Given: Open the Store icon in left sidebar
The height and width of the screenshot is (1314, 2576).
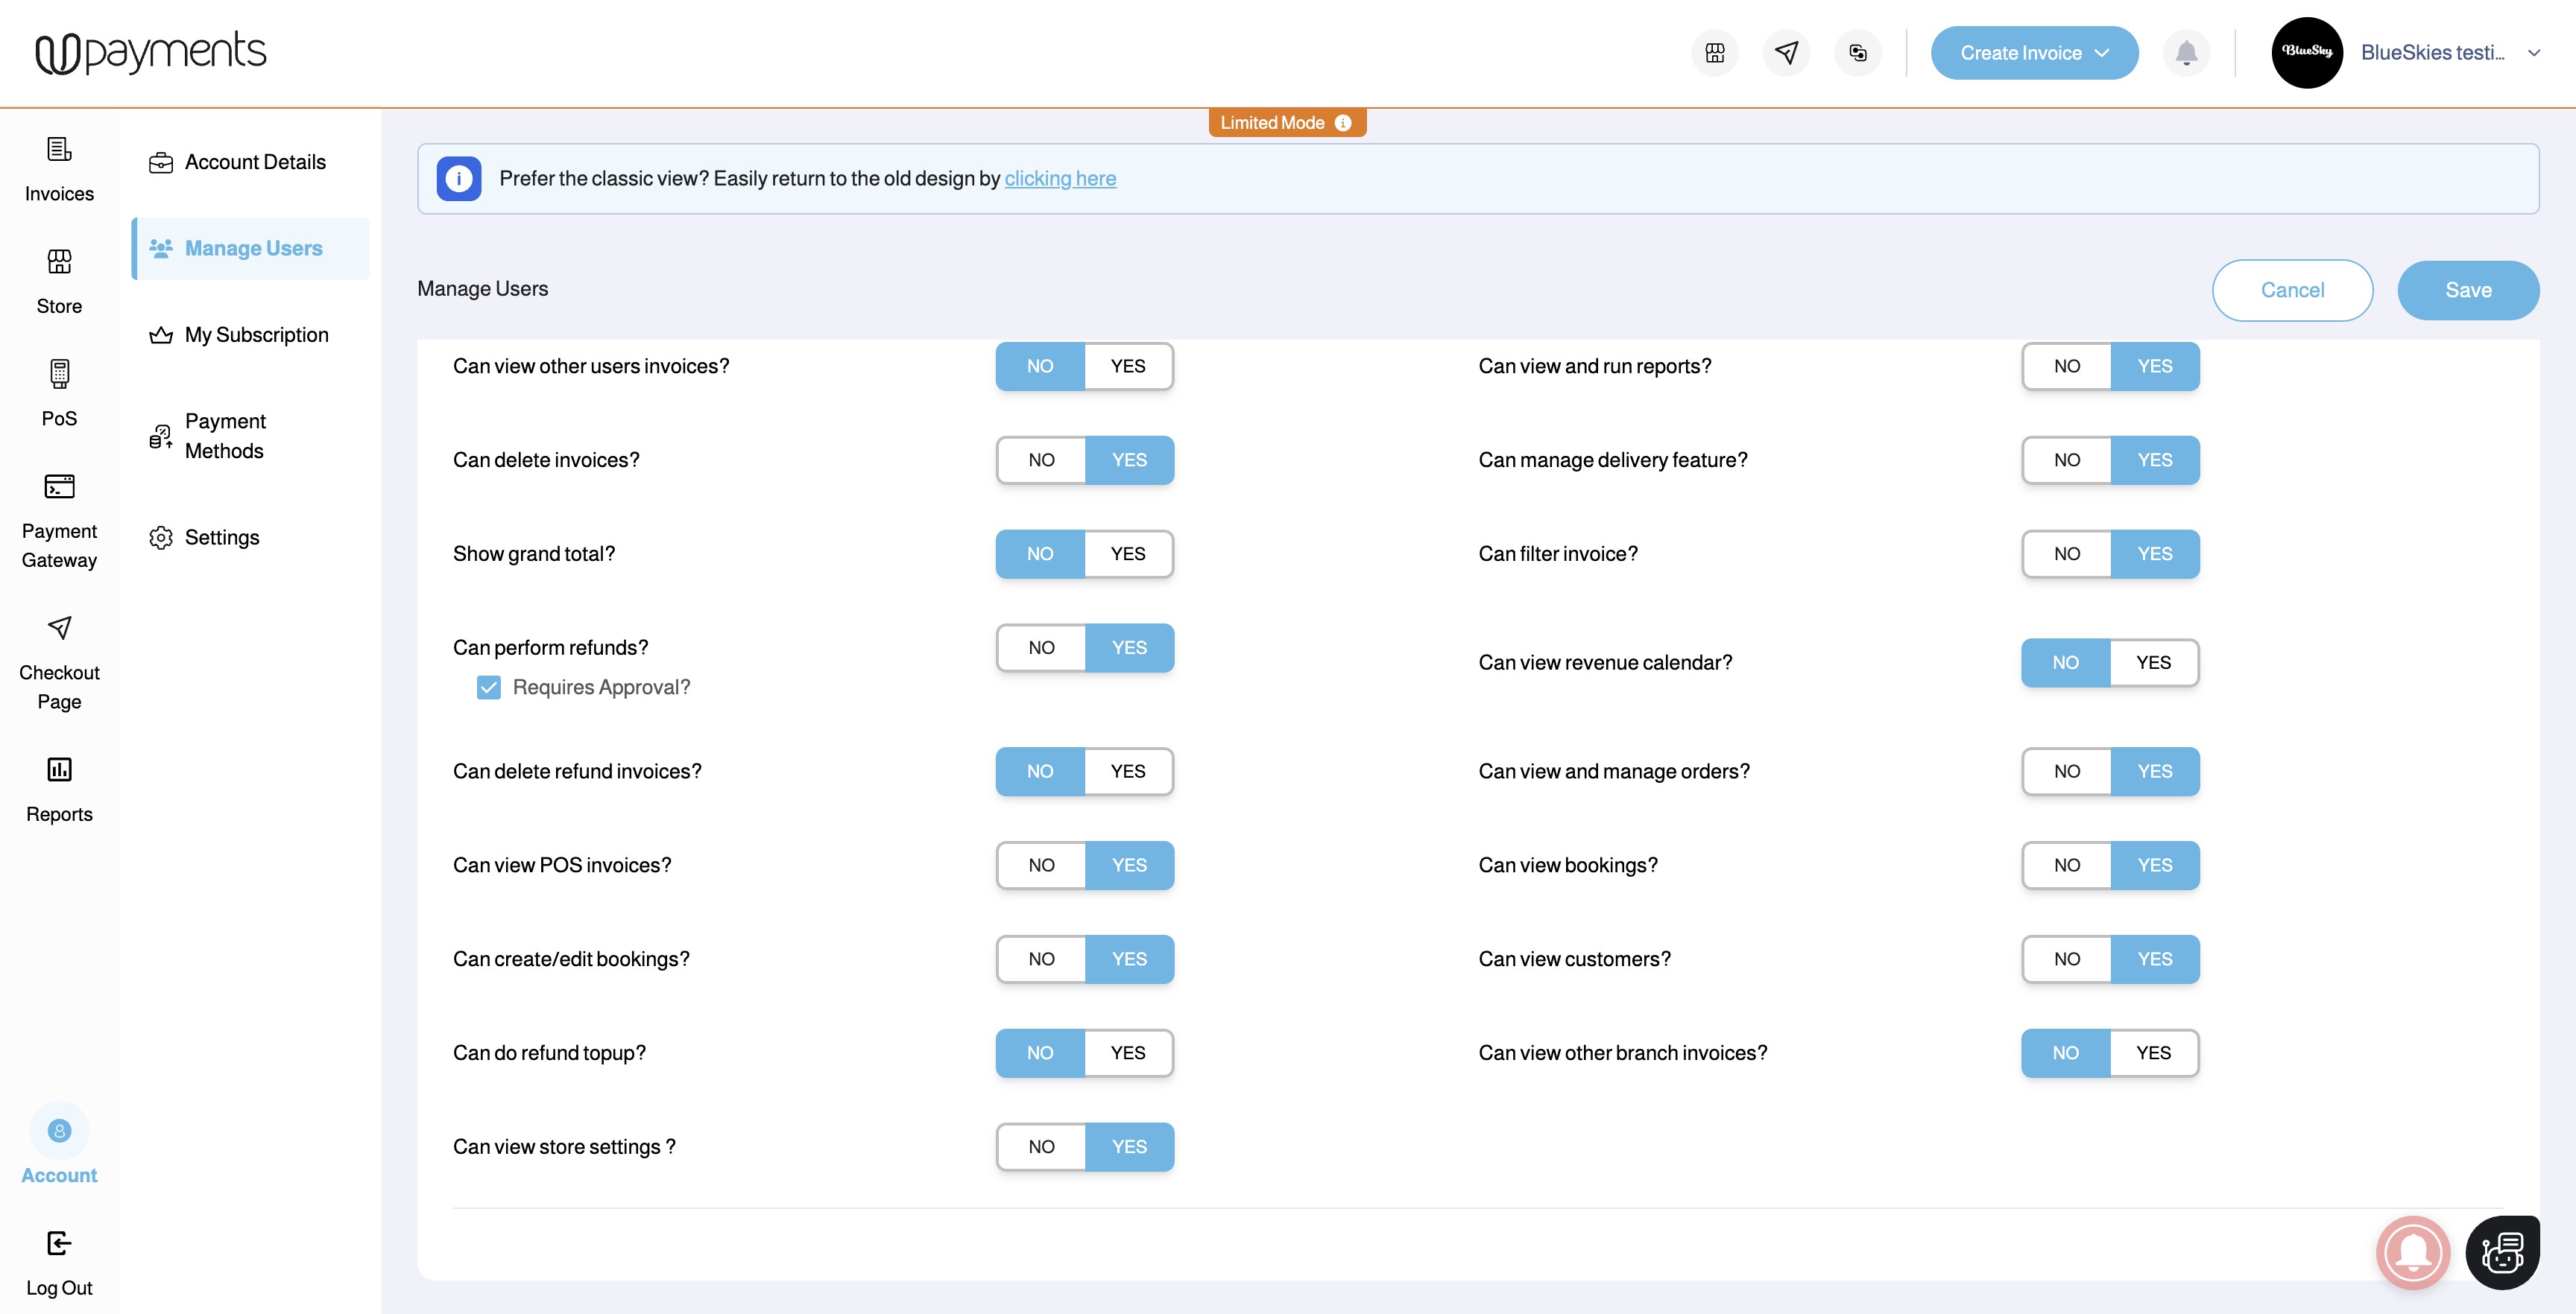Looking at the screenshot, I should pyautogui.click(x=59, y=261).
